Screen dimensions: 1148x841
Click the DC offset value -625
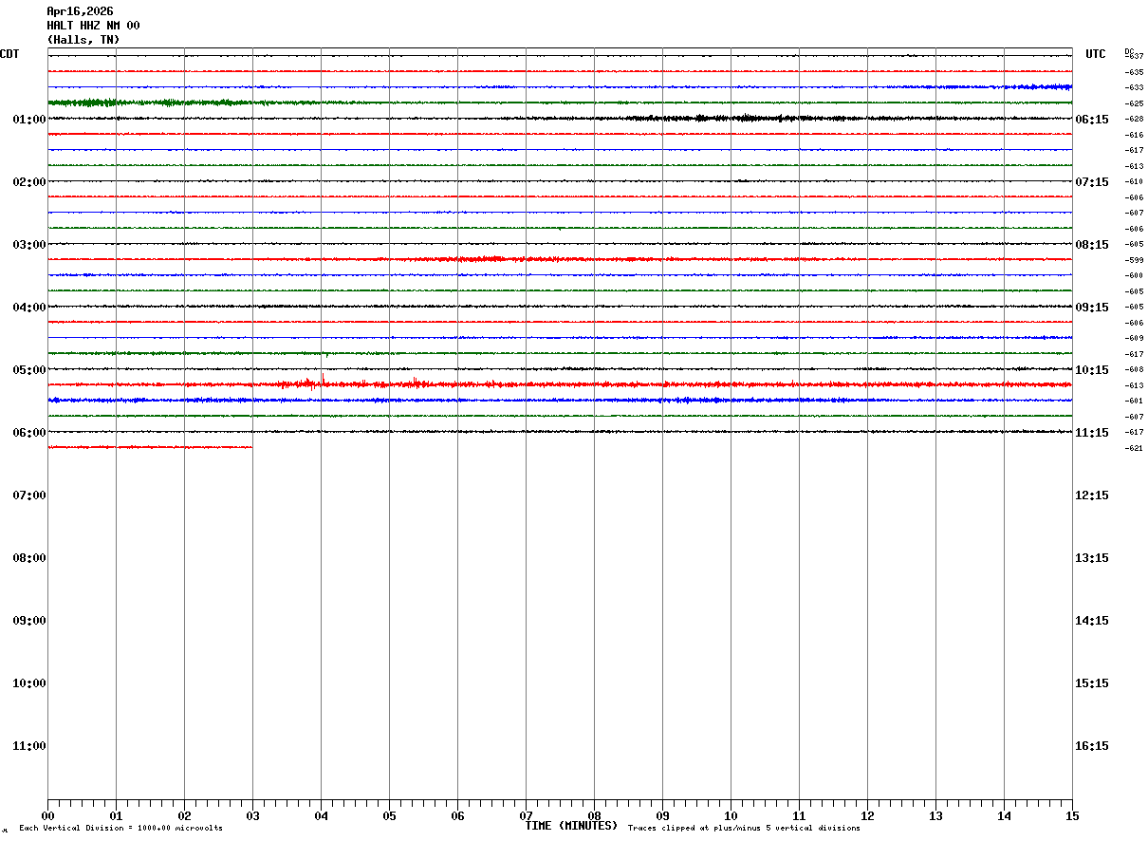1134,103
